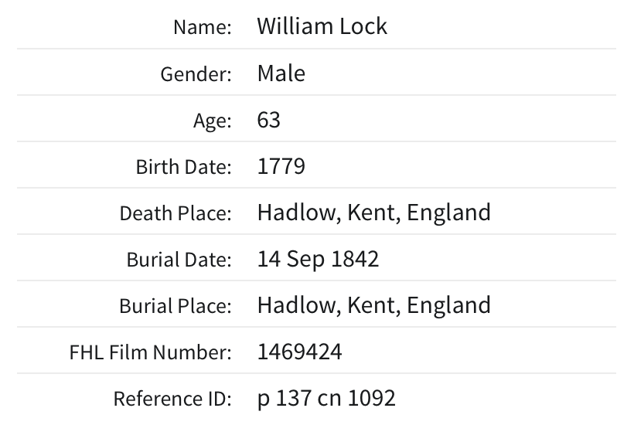Click the Gender field label
The width and height of the screenshot is (634, 425).
pyautogui.click(x=196, y=74)
